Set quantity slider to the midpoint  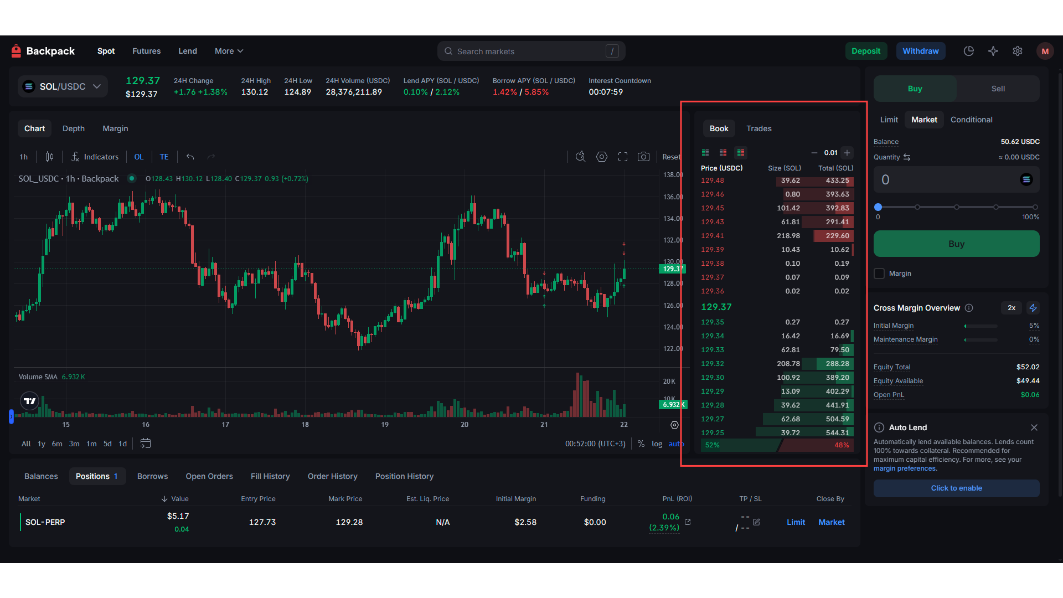(x=957, y=207)
